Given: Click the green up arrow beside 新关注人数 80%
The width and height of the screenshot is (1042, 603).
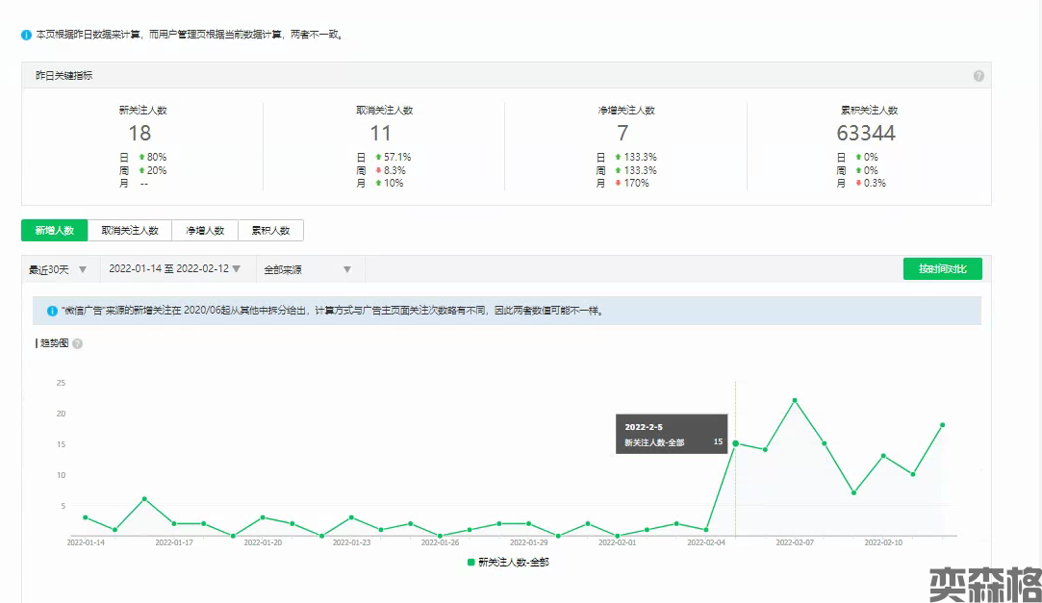Looking at the screenshot, I should pos(141,157).
